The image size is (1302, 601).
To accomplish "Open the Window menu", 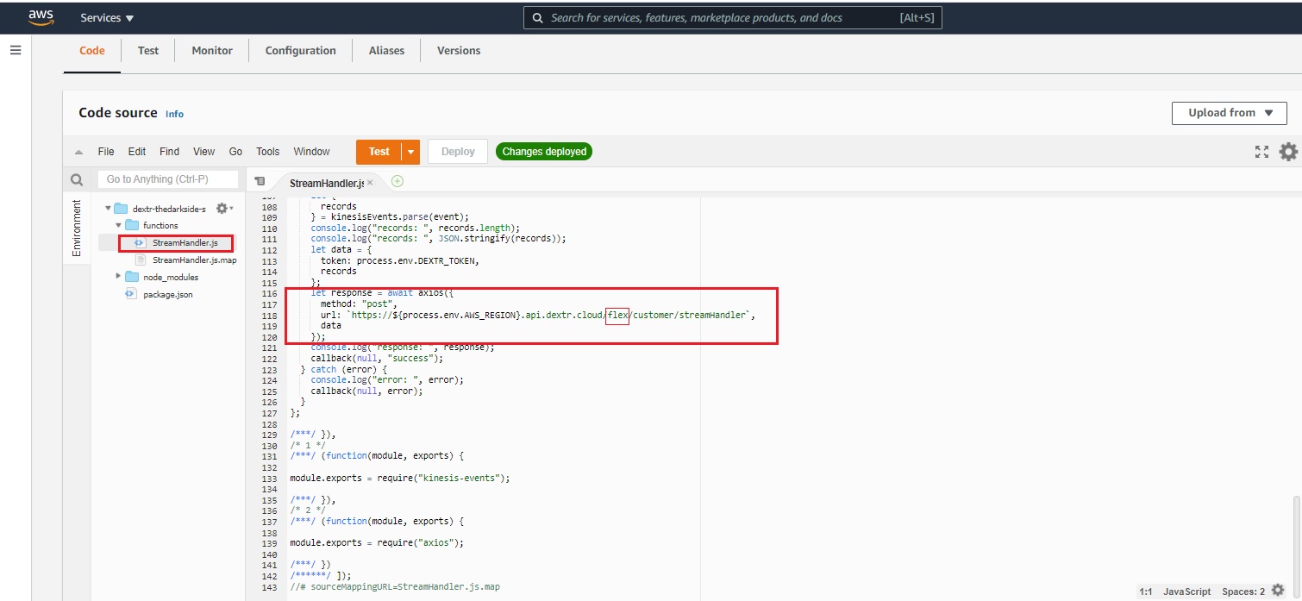I will 311,152.
